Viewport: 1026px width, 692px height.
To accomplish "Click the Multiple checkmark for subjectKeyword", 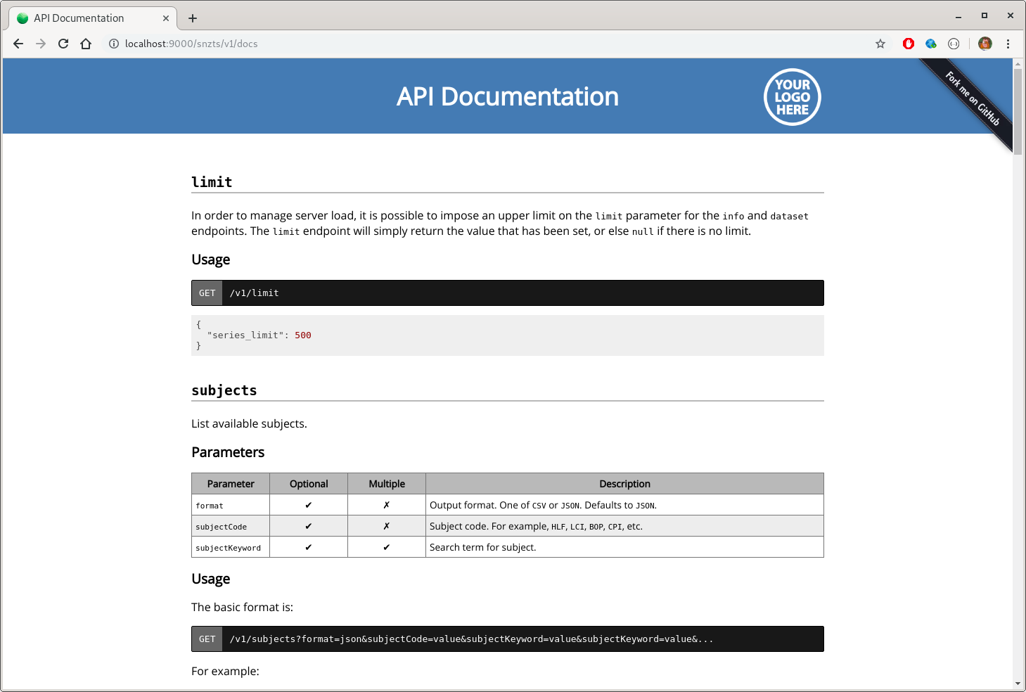I will point(387,547).
